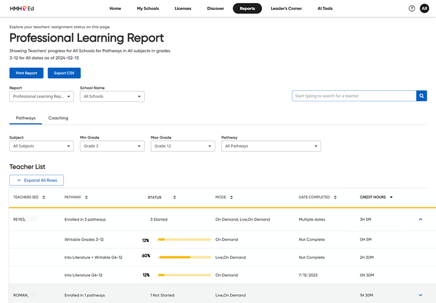Open the Discover menu item

coord(215,9)
